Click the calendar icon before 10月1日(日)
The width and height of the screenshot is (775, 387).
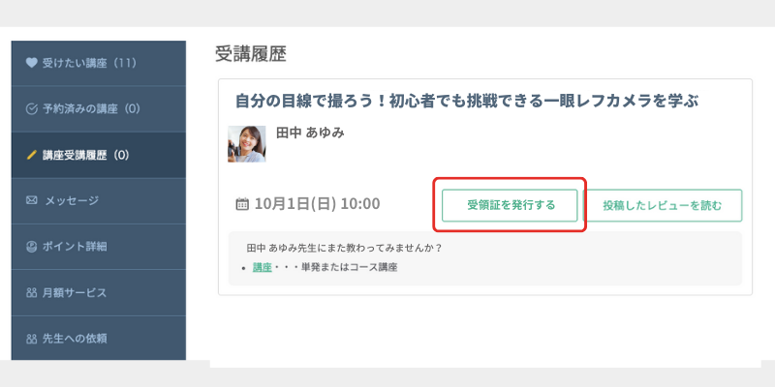coord(242,204)
